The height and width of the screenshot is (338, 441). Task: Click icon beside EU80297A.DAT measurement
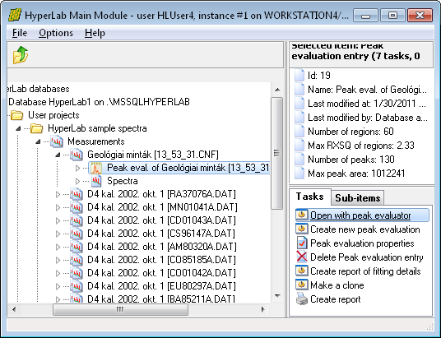pos(77,286)
